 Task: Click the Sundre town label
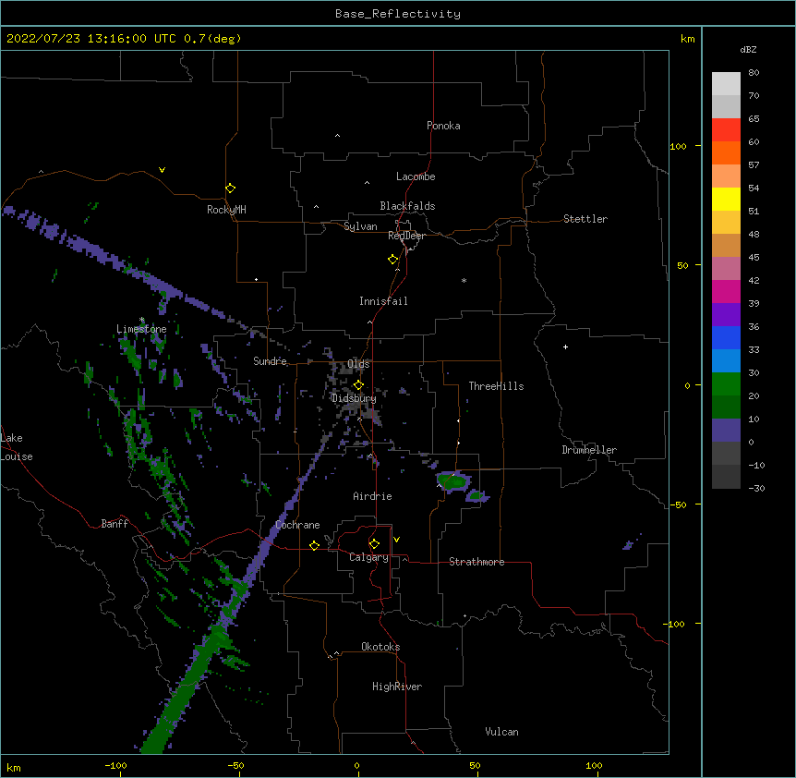click(270, 361)
